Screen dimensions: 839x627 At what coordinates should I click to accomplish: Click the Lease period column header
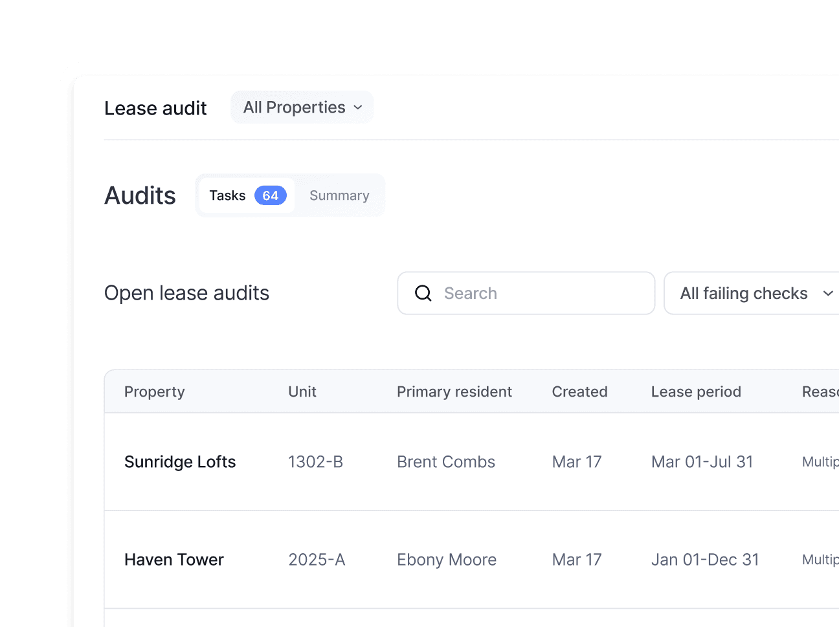pos(696,391)
